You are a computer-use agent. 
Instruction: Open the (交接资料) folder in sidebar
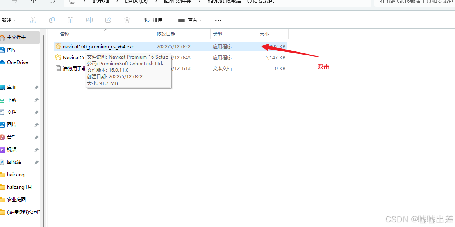point(23,212)
